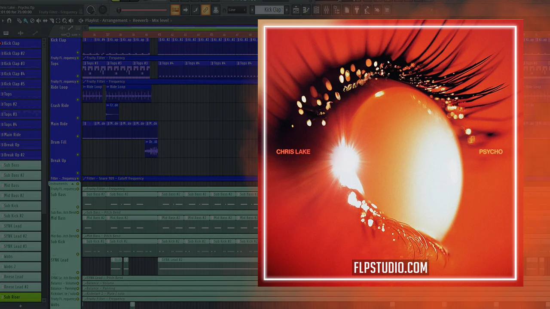Select the pencil draw tool
The image size is (550, 309).
pos(19,21)
